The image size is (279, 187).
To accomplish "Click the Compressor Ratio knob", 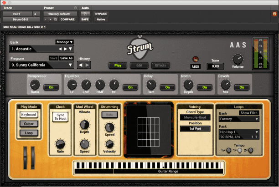I will tap(35, 85).
